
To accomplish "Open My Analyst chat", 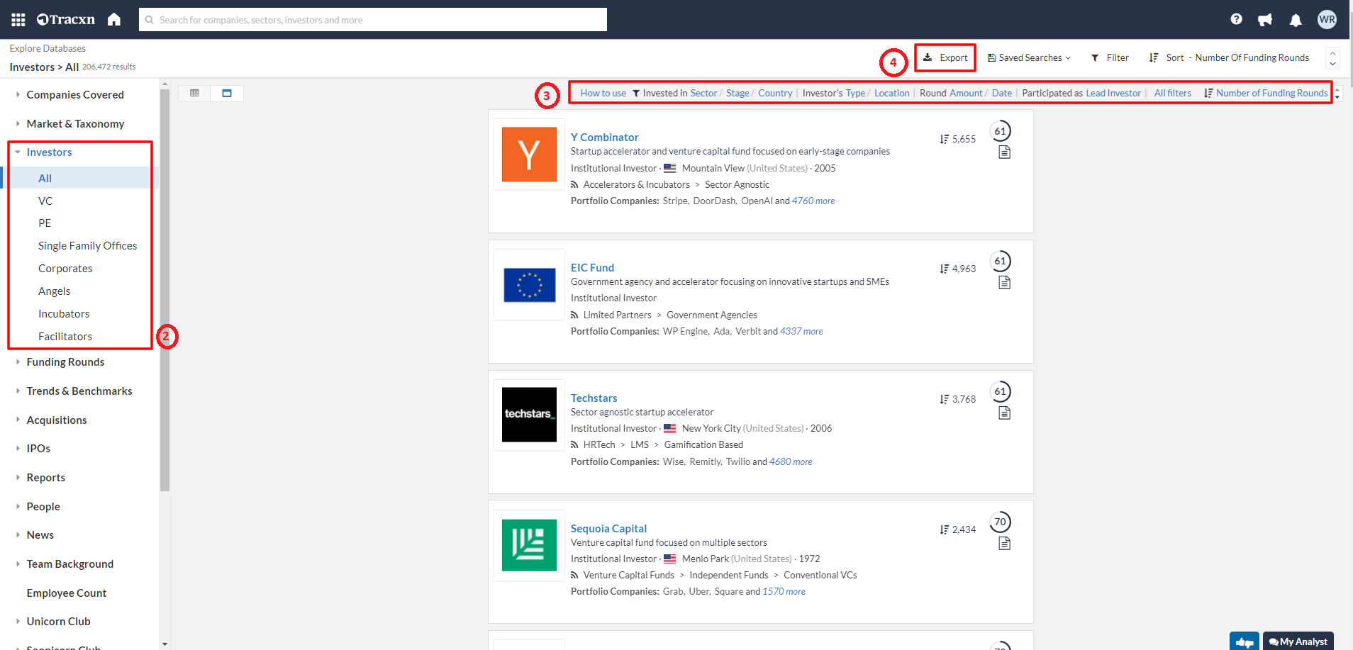I will tap(1298, 641).
